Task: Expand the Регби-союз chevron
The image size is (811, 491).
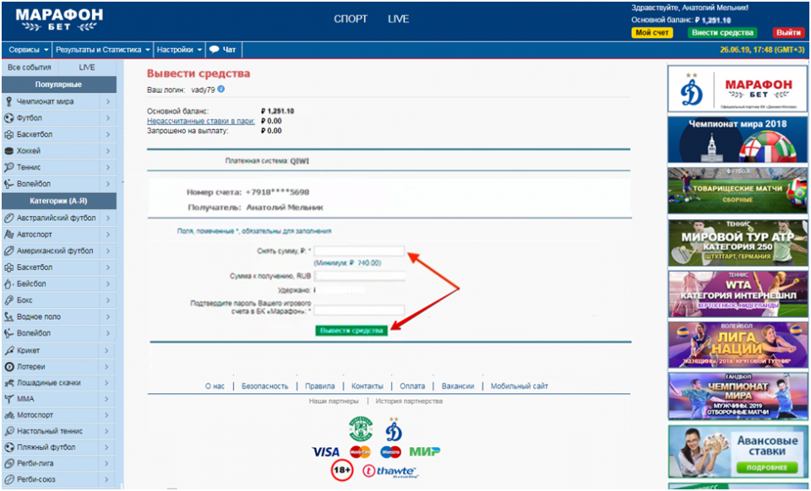Action: pyautogui.click(x=107, y=479)
